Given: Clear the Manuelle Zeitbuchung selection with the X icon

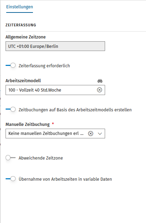Looking at the screenshot, I should point(91,134).
